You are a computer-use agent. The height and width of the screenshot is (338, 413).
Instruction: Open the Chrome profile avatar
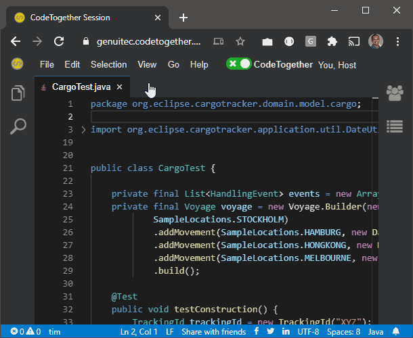[x=376, y=41]
